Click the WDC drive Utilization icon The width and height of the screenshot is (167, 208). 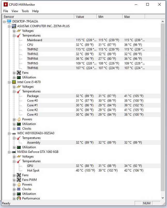pyautogui.click(x=19, y=147)
